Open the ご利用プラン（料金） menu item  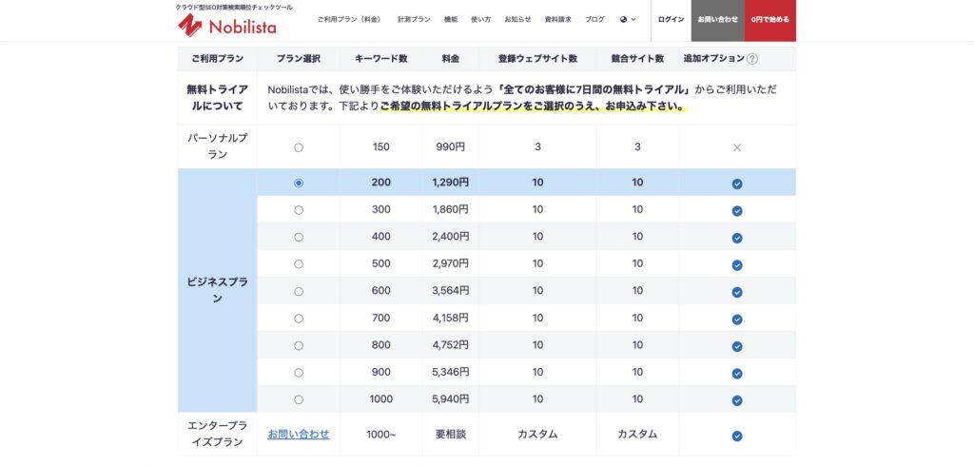click(349, 19)
